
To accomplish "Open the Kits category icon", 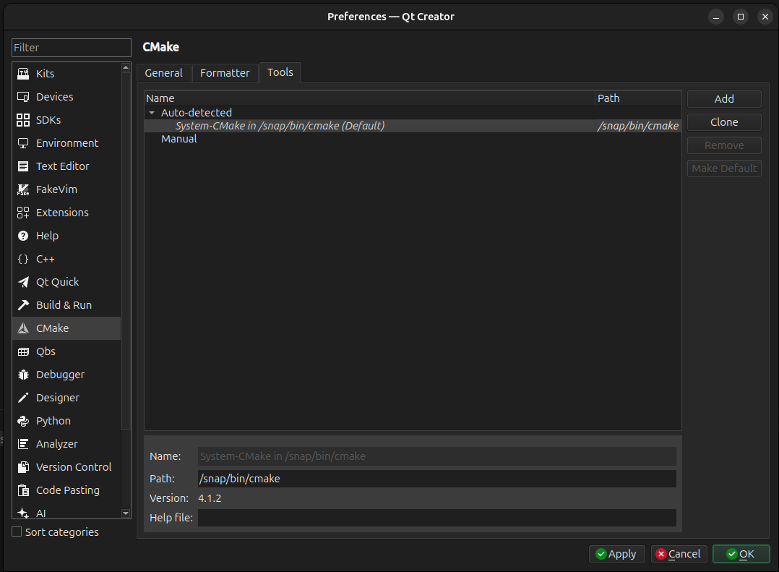I will 23,74.
